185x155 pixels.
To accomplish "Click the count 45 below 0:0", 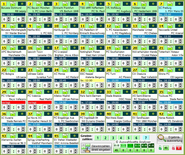I will click(116, 150).
